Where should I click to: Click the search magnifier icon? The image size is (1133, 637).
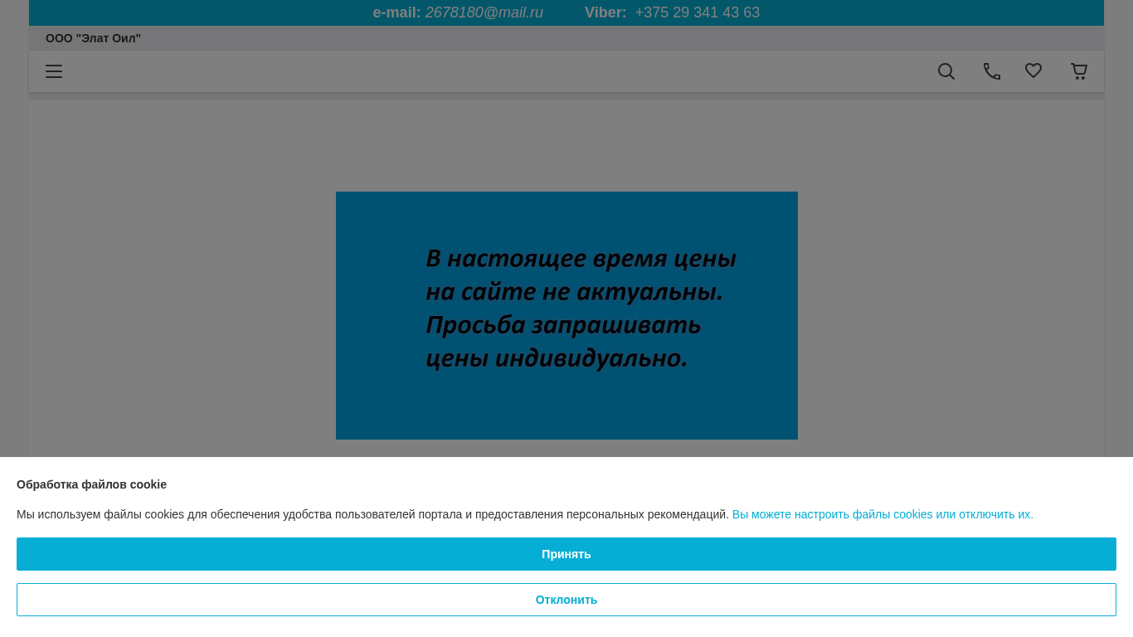946,71
